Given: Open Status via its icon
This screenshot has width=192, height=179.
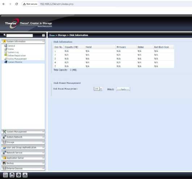Looking at the screenshot, I should pos(6,49).
